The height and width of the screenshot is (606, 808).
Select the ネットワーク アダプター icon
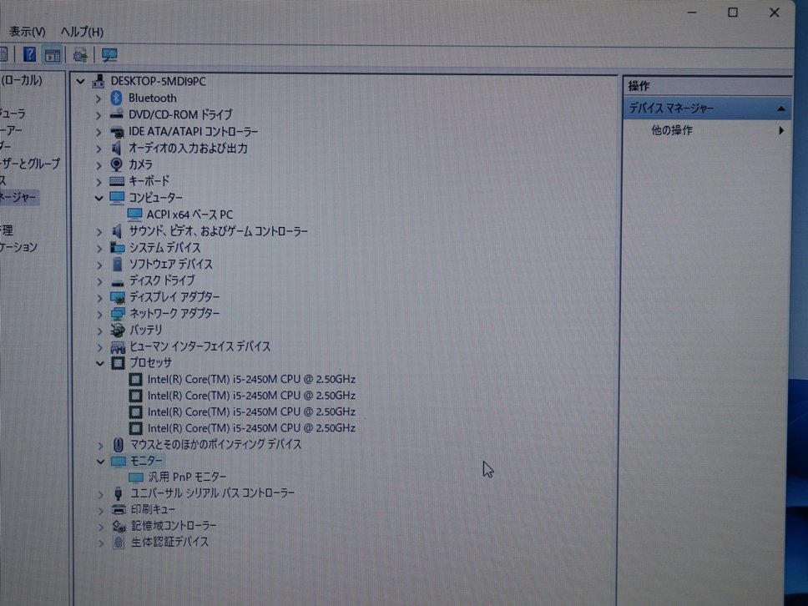(x=118, y=314)
